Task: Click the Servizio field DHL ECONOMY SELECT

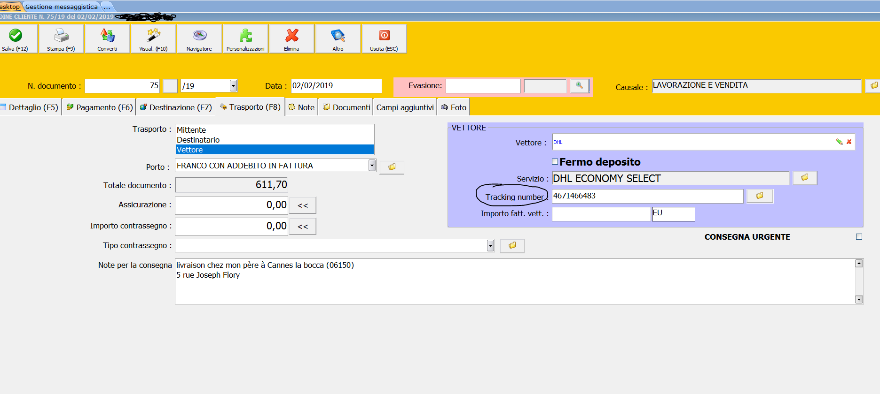Action: 671,178
